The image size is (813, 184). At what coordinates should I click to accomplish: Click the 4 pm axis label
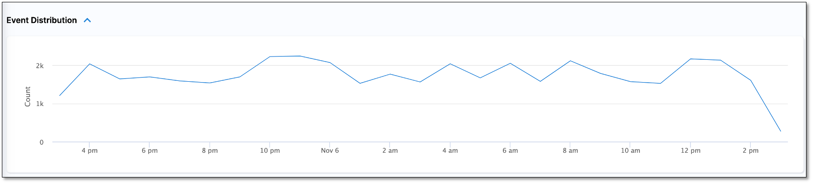[89, 150]
